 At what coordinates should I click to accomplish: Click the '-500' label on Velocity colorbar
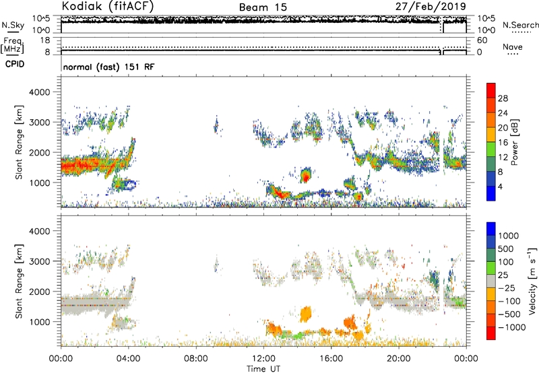[x=509, y=314]
